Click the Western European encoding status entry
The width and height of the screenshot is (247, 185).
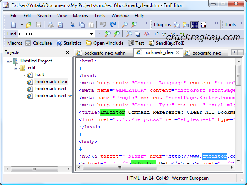click(190, 178)
